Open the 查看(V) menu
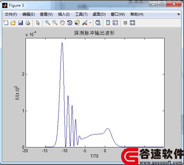184x165 pixels. tap(46, 14)
